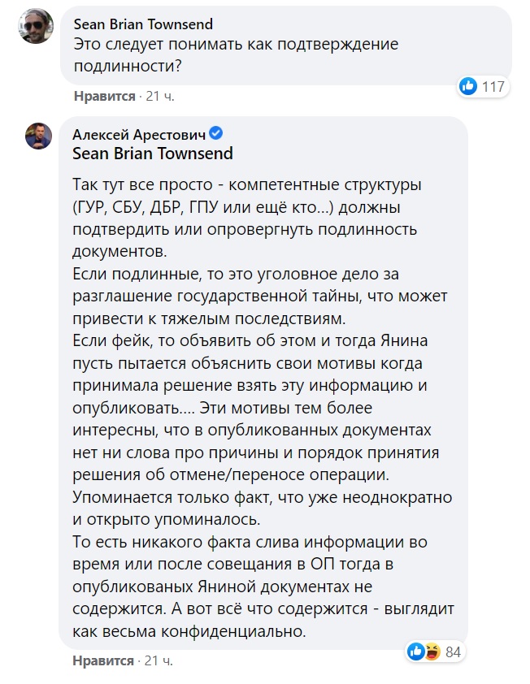This screenshot has height=684, width=530.
Task: Click the verified badge next to Алексей Арестович
Action: pyautogui.click(x=217, y=133)
